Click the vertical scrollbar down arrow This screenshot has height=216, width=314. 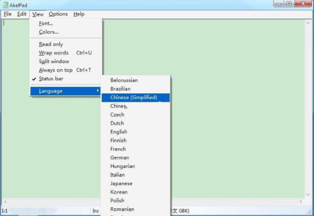pyautogui.click(x=308, y=195)
